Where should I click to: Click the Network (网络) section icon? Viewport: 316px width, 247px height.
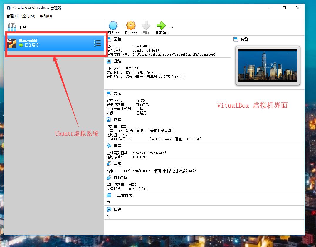pyautogui.click(x=109, y=163)
